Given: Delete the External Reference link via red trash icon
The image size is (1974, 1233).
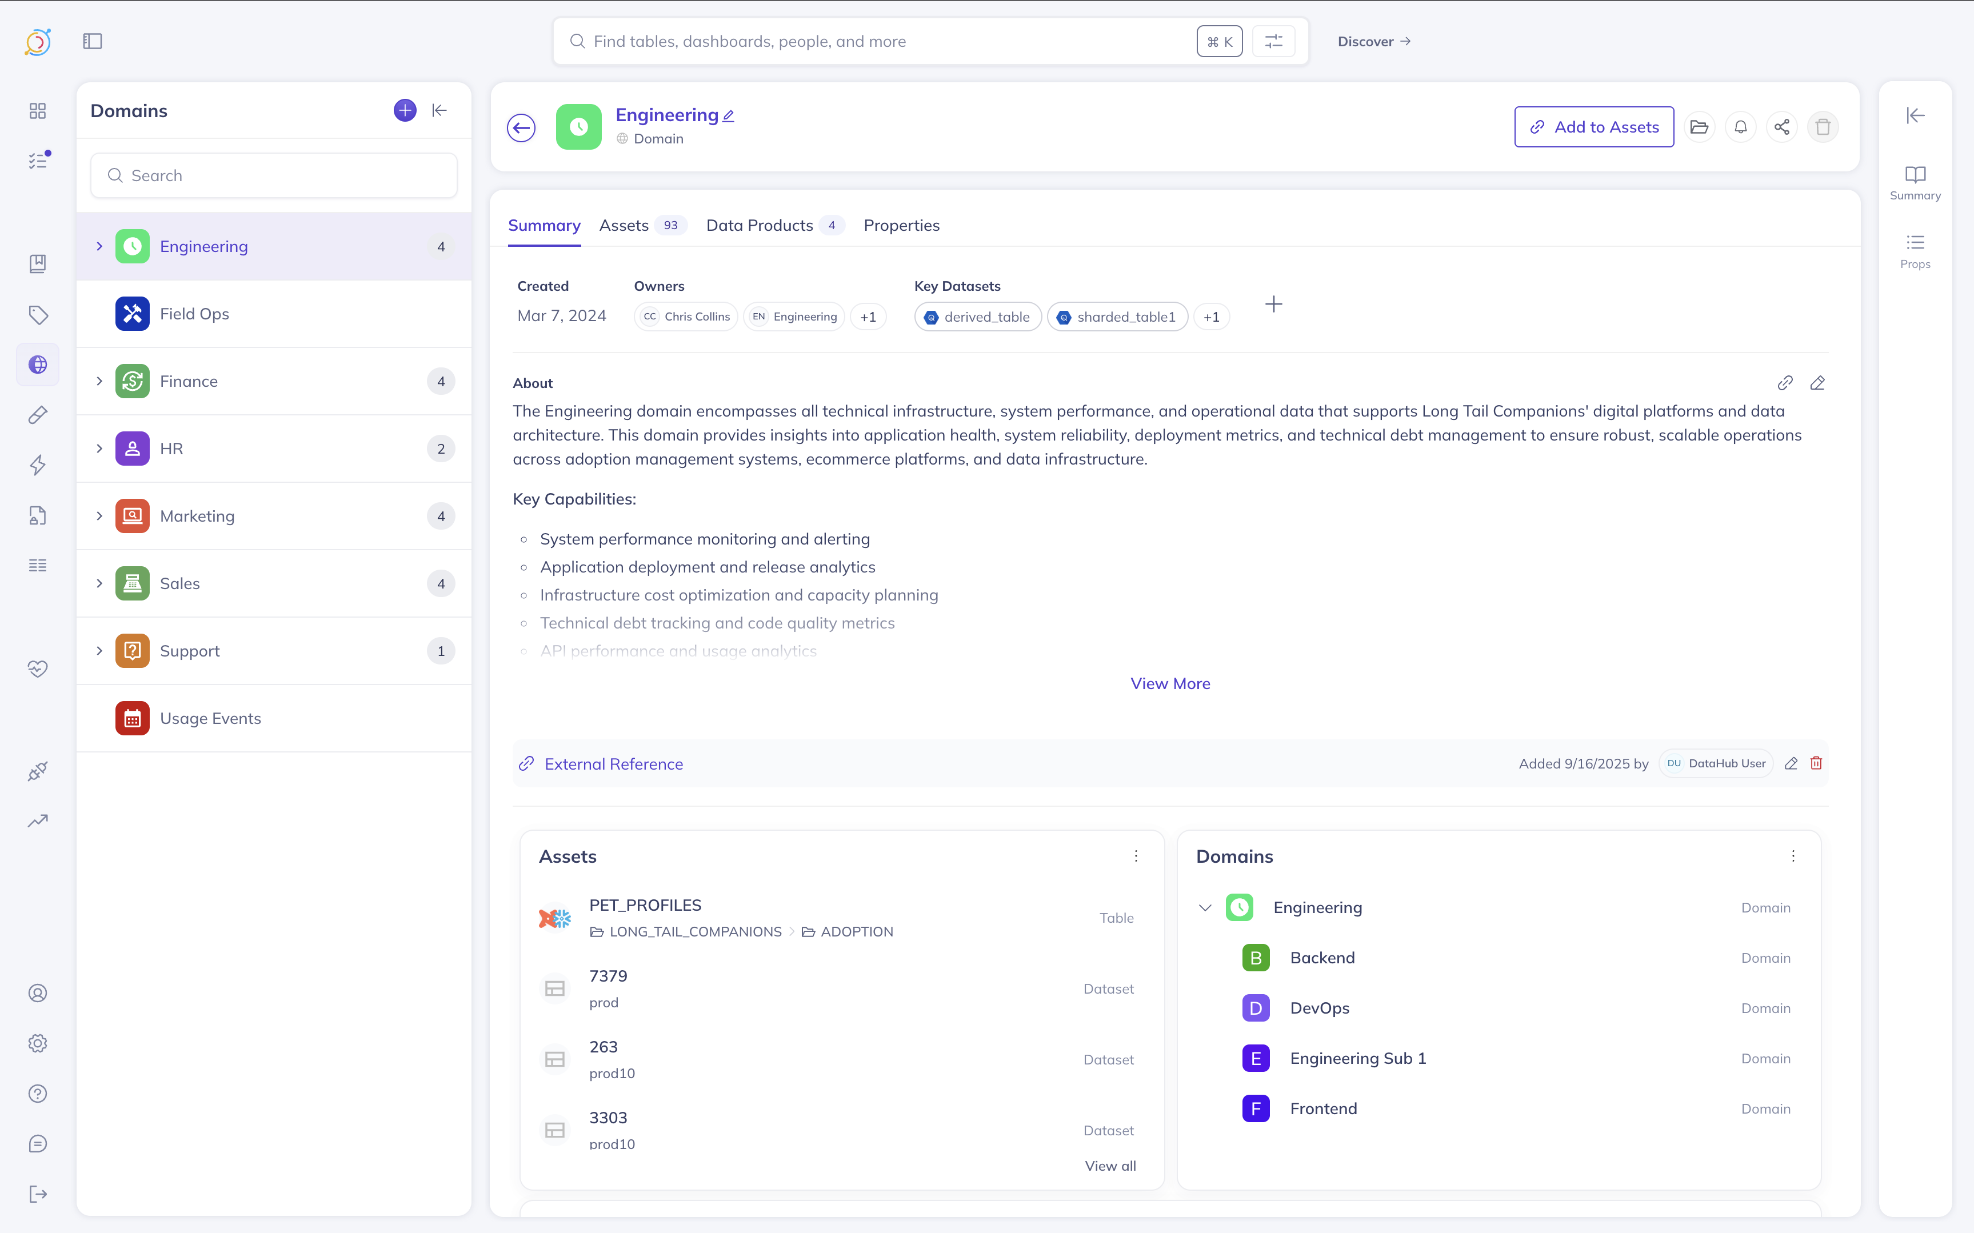Looking at the screenshot, I should point(1816,763).
